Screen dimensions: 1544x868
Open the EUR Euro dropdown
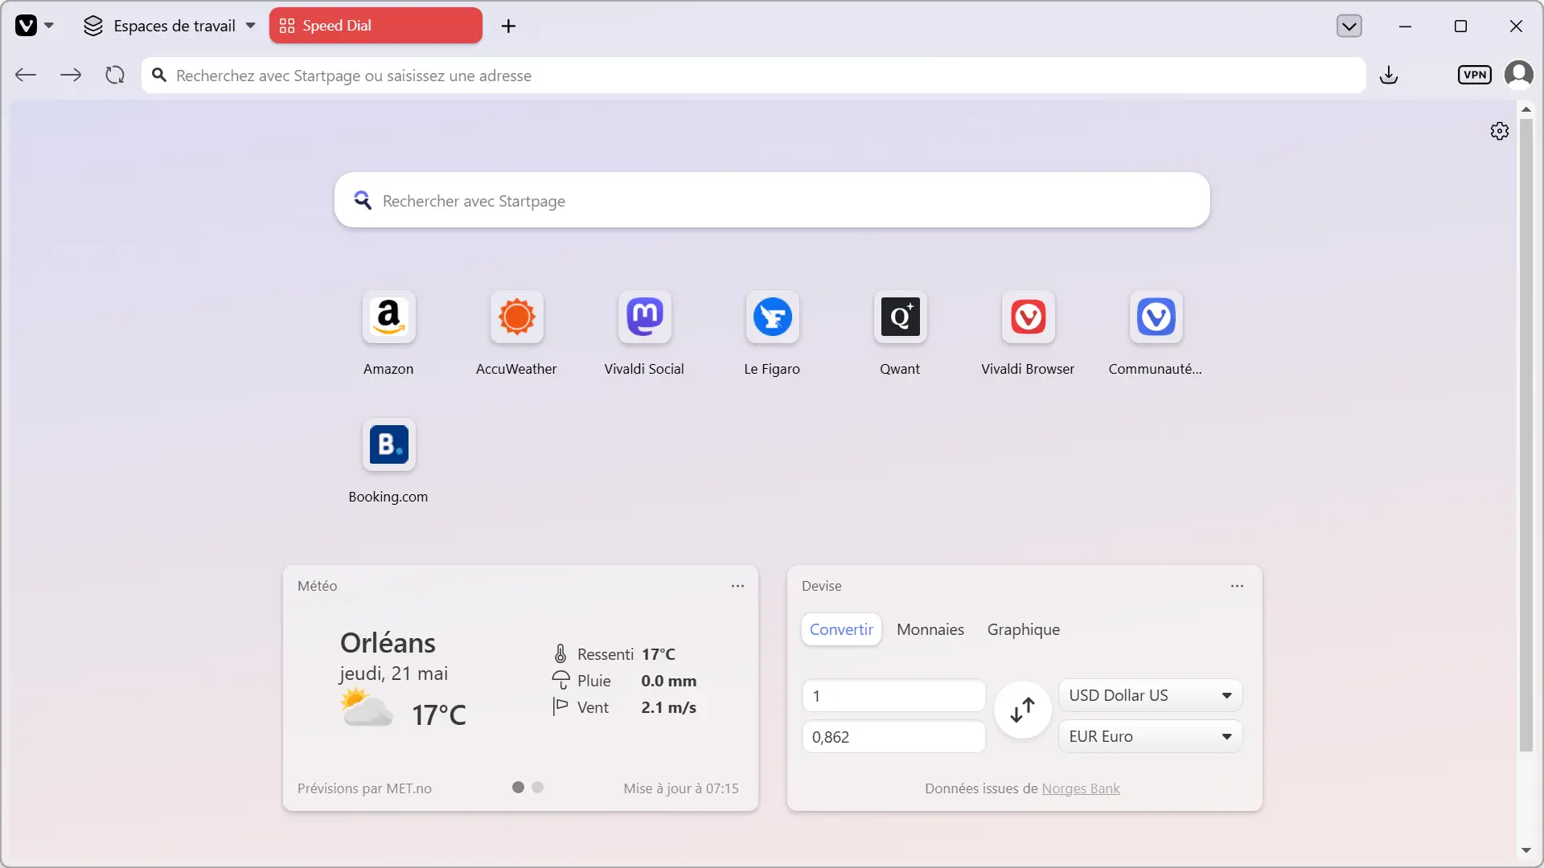pos(1150,736)
